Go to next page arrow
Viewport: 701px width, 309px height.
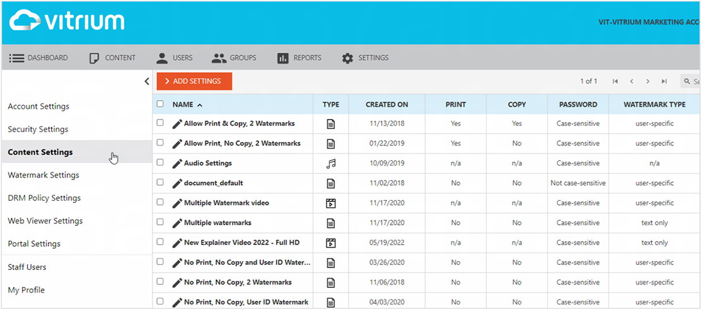coord(647,81)
